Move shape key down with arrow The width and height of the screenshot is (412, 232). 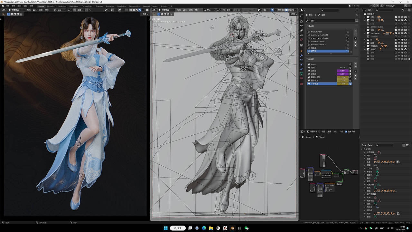pos(356,79)
